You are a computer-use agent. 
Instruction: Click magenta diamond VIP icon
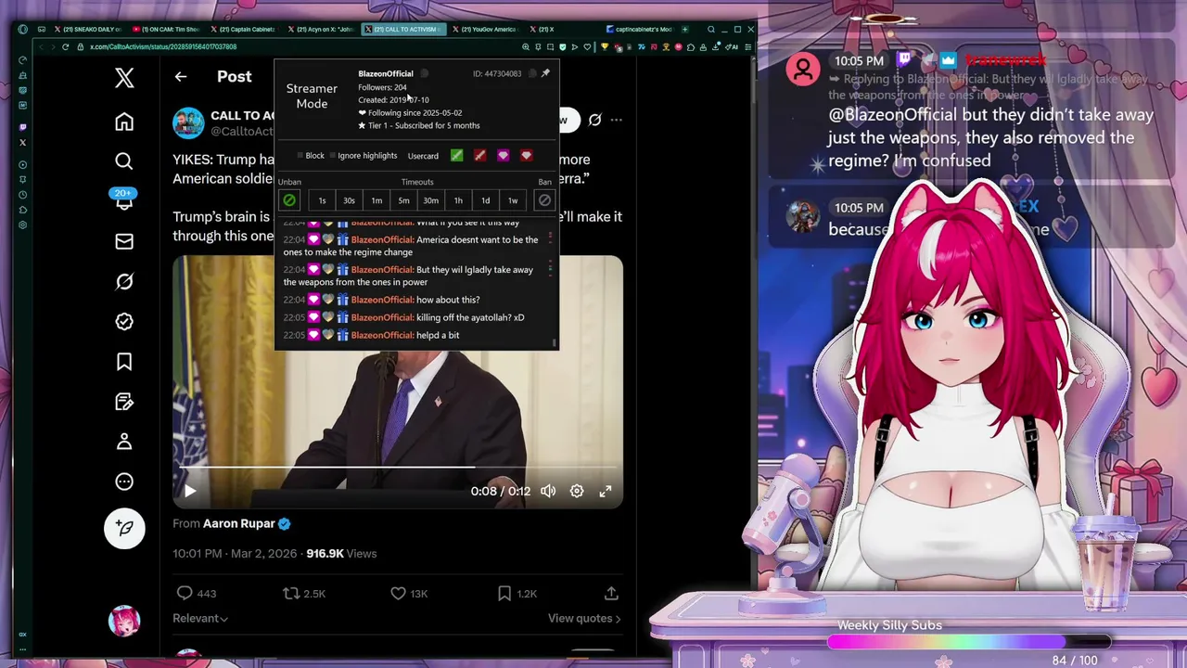pos(503,156)
